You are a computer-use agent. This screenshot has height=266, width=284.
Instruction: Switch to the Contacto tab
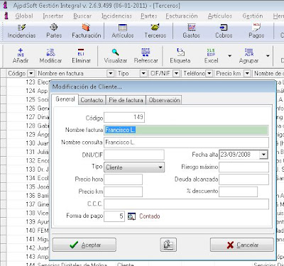coord(92,100)
